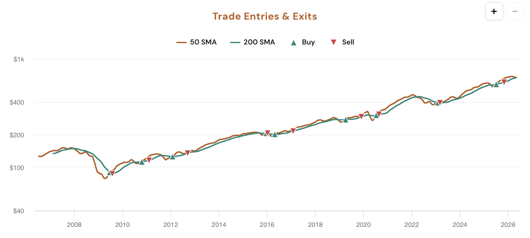Click the zoom-in plus button
Screen dimensions: 530x238
(x=494, y=11)
